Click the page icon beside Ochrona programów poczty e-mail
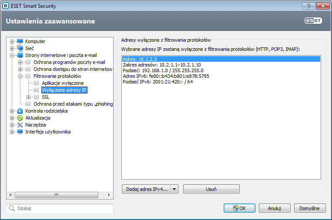The height and width of the screenshot is (220, 332). point(28,62)
